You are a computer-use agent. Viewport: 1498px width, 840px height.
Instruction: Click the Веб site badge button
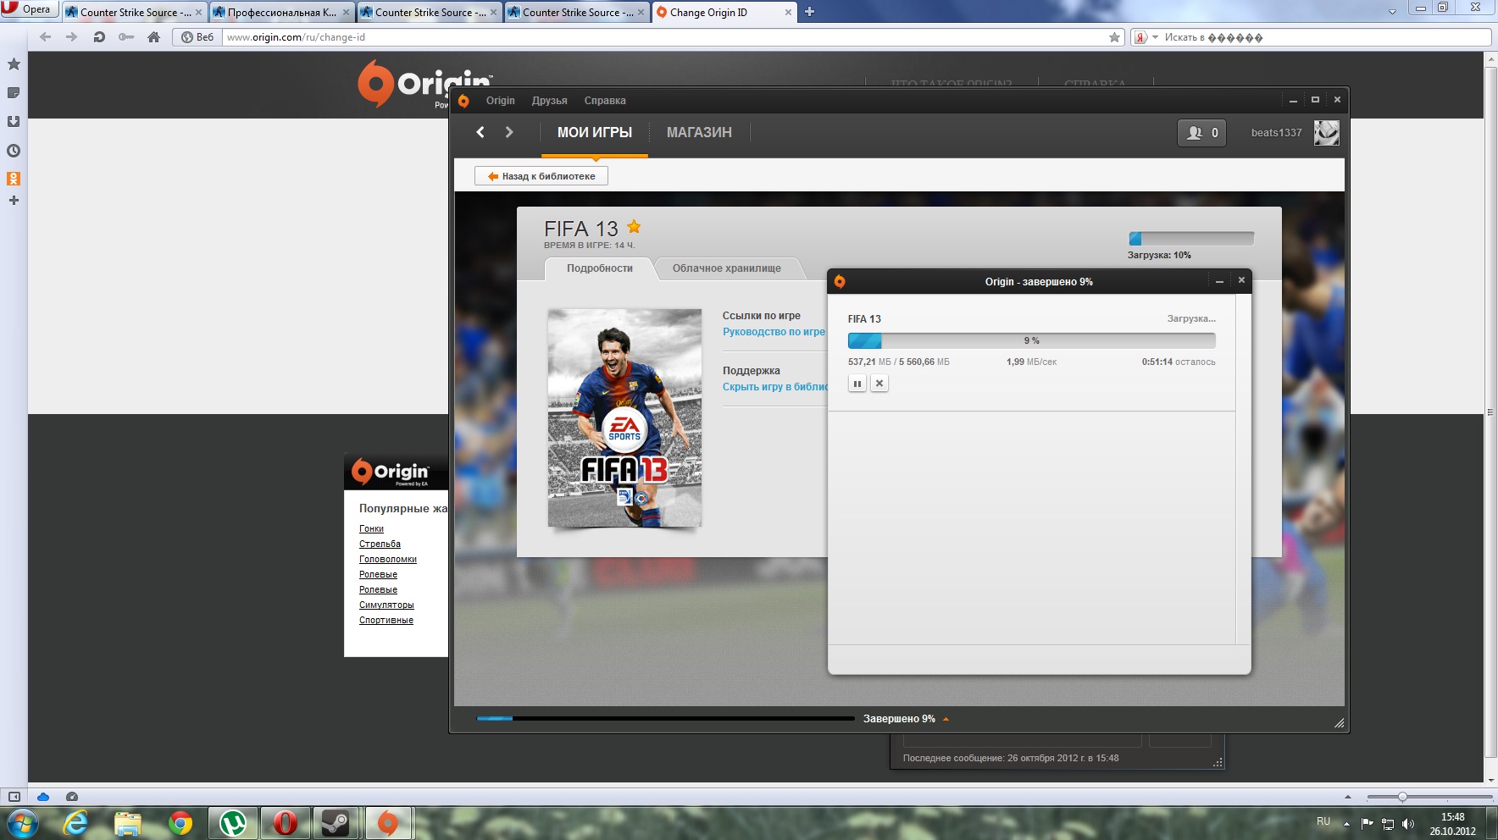point(197,37)
